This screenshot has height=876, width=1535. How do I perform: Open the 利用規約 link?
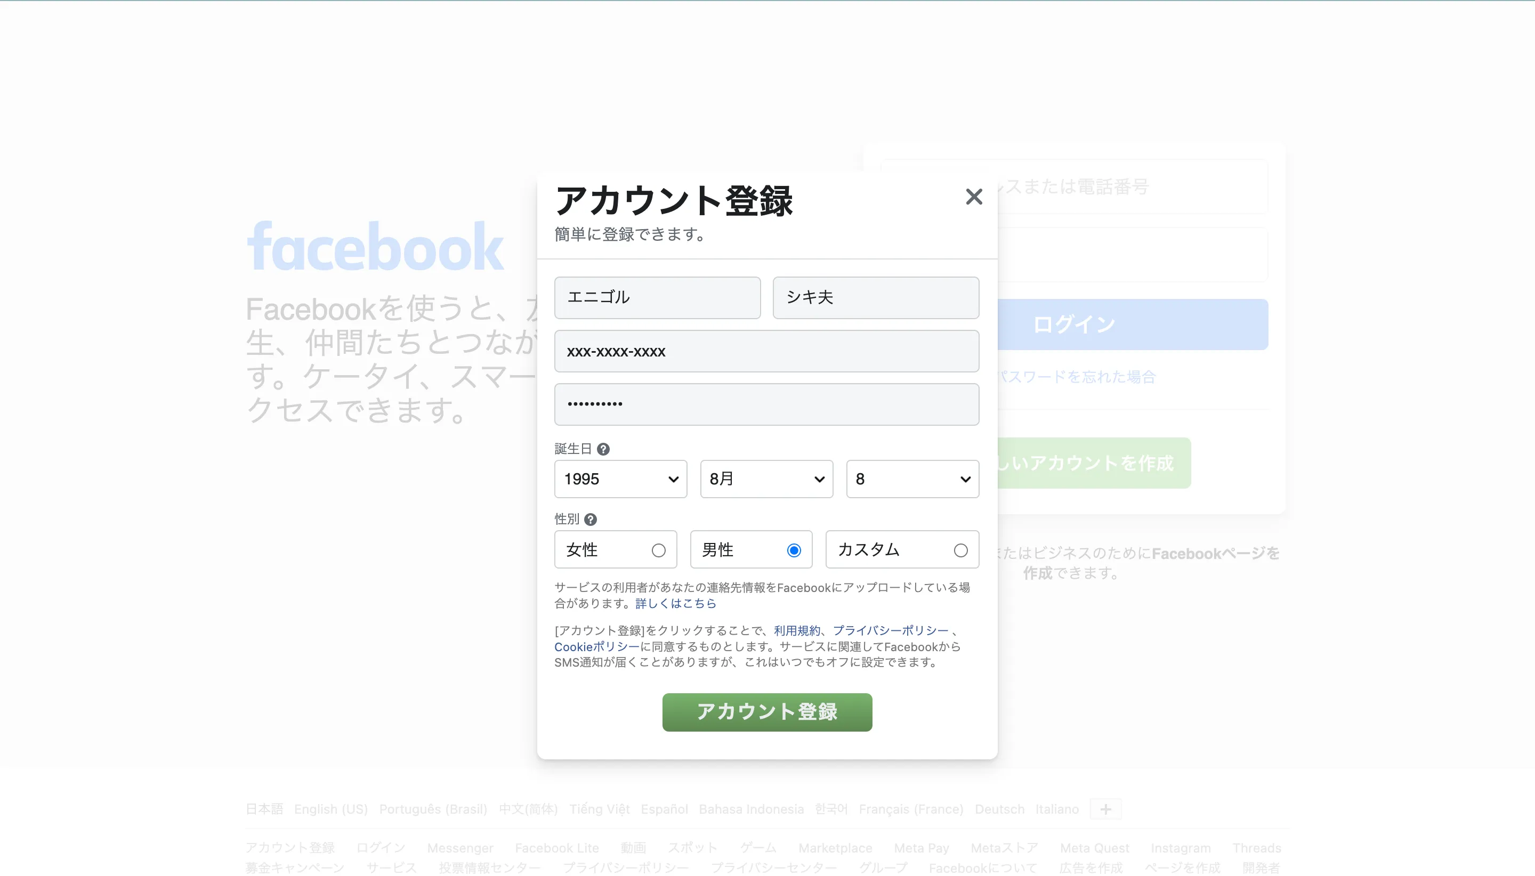[797, 630]
